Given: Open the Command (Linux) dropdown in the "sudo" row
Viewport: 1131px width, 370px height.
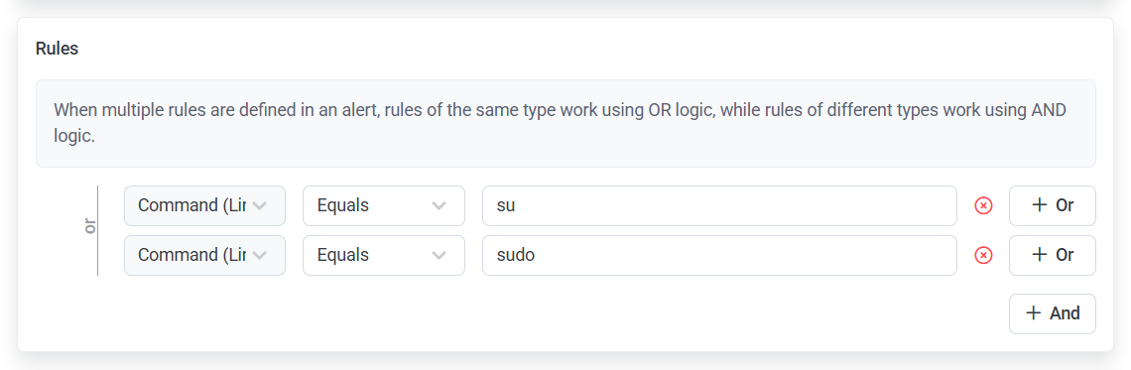Looking at the screenshot, I should 204,255.
